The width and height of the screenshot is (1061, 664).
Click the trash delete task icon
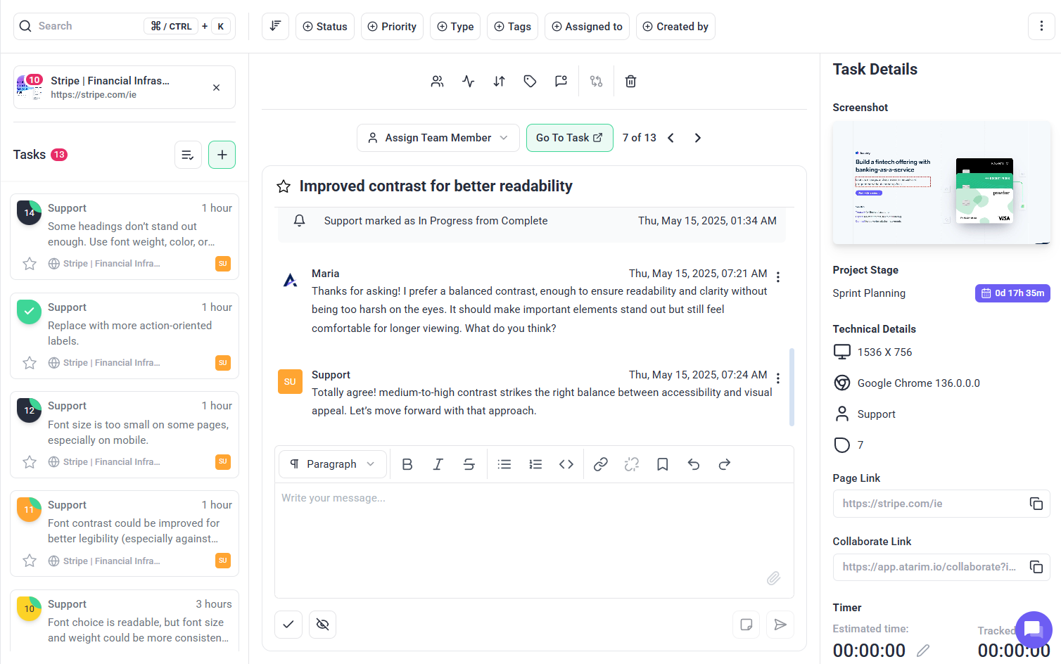pos(630,82)
